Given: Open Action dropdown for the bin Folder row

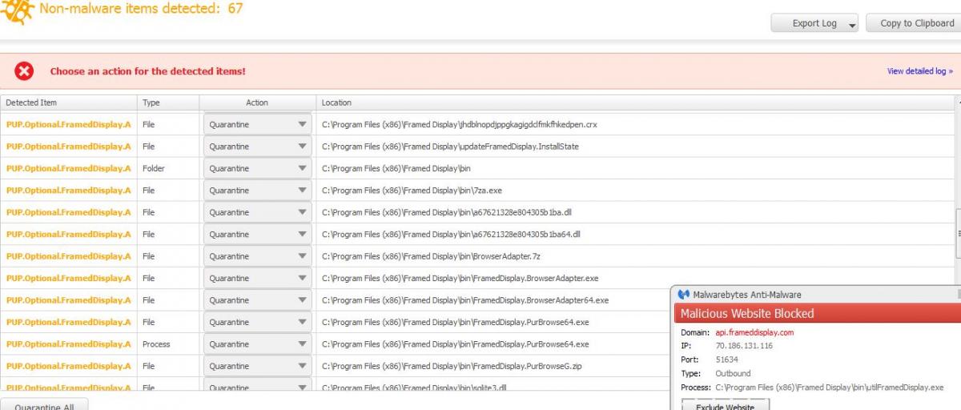Looking at the screenshot, I should pos(258,169).
